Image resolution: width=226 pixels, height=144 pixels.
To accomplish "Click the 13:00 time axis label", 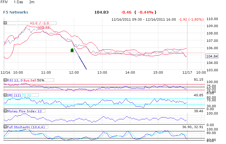I will [x=102, y=72].
